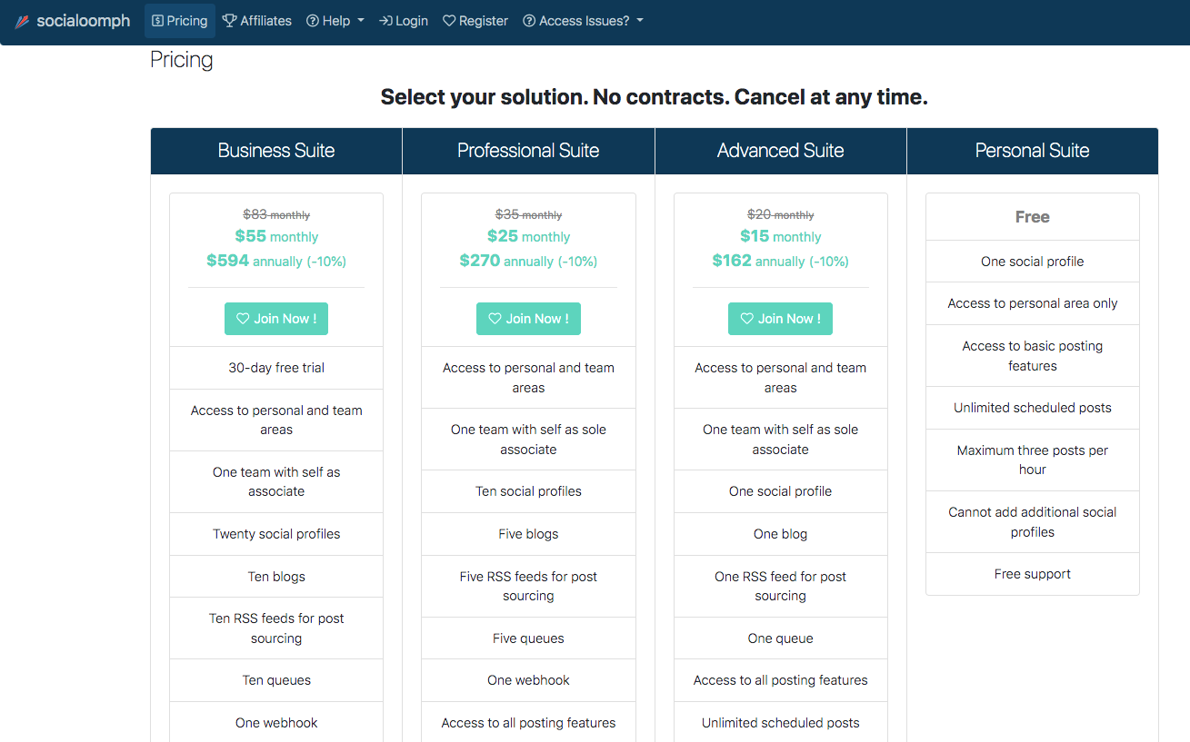Click the question icon beside Access Issues?

coord(529,20)
